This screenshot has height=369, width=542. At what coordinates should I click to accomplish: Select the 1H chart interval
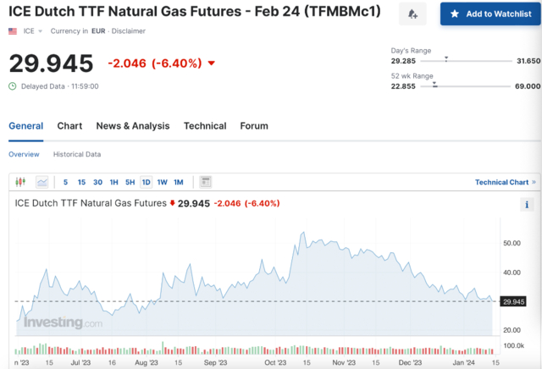point(113,182)
